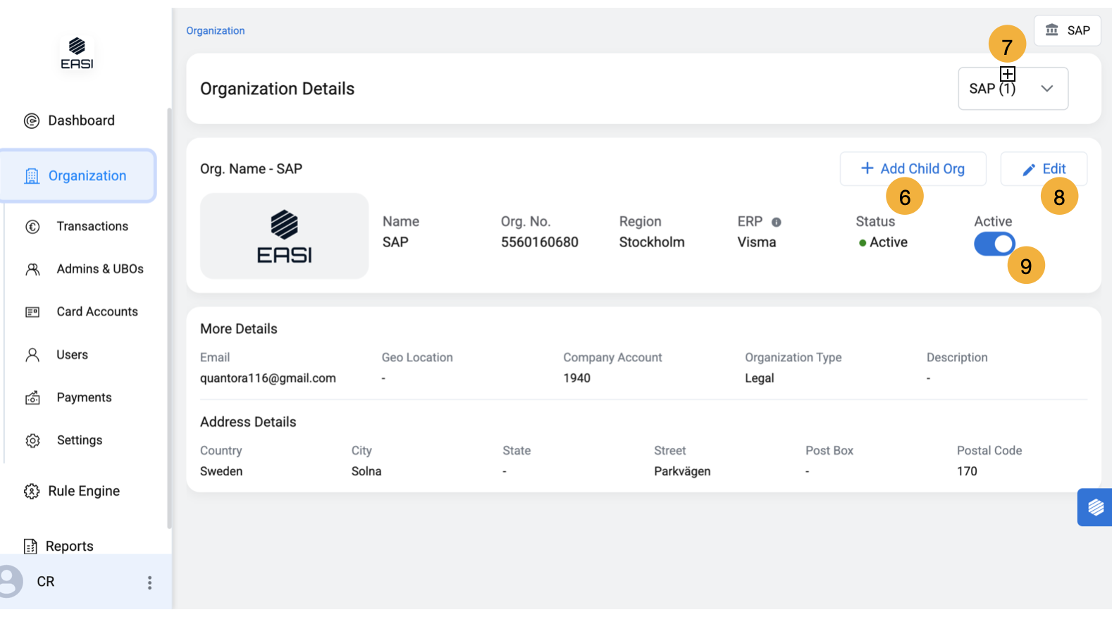Click the Dashboard gauge icon
The width and height of the screenshot is (1112, 617).
click(32, 121)
